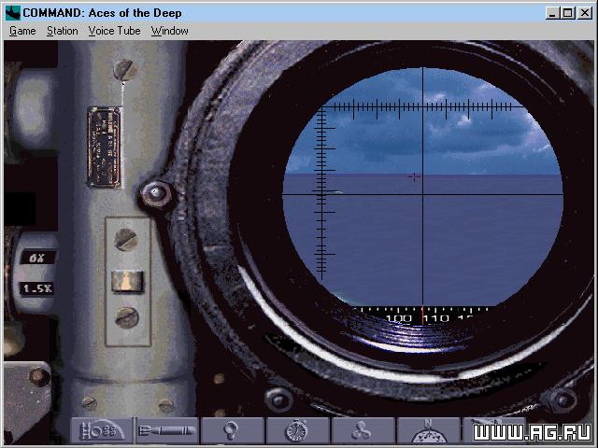Image resolution: width=598 pixels, height=448 pixels.
Task: Click the propeller icon
Action: [363, 431]
